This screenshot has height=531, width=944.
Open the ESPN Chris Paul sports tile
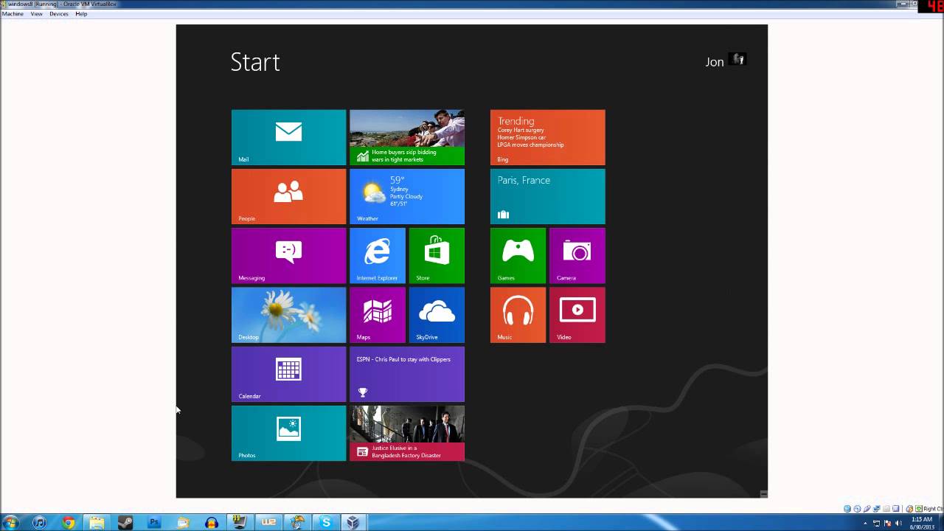click(x=407, y=374)
